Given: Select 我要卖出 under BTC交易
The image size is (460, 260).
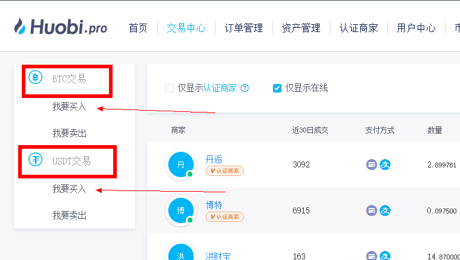Looking at the screenshot, I should point(70,133).
